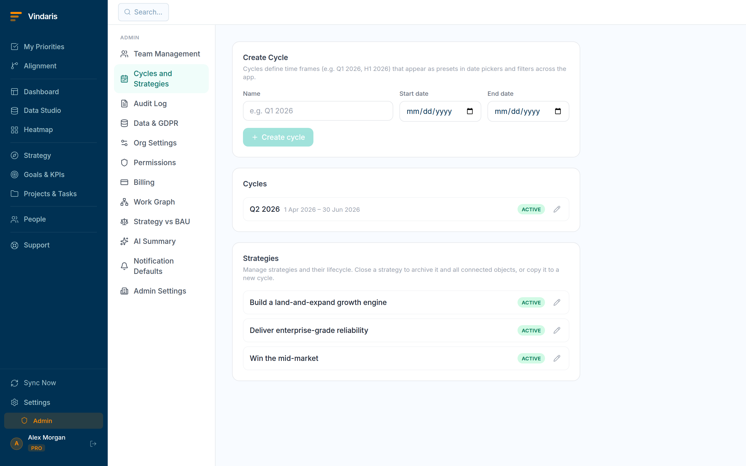Open Org Settings
Screen dimensions: 746x466
tap(161, 143)
